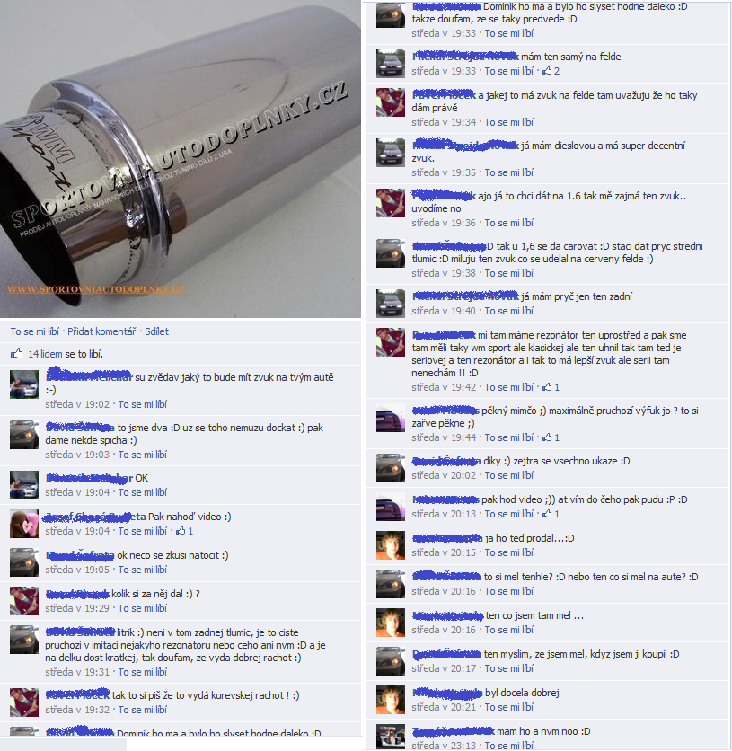Viewport: 732px width, 751px height.
Task: Open pink plush avatar of 'Pak nahoď video' commenter
Action: coord(24,524)
